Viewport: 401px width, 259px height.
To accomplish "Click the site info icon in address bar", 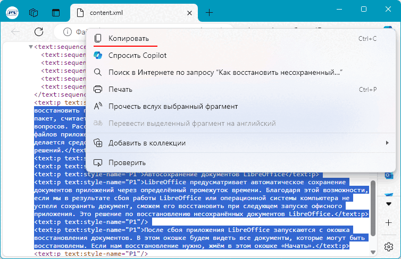I will click(x=68, y=32).
